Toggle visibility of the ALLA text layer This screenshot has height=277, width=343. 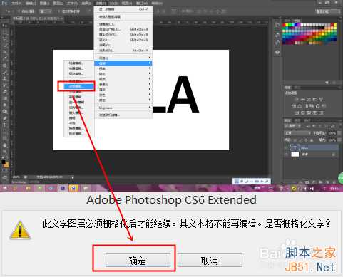[x=287, y=147]
